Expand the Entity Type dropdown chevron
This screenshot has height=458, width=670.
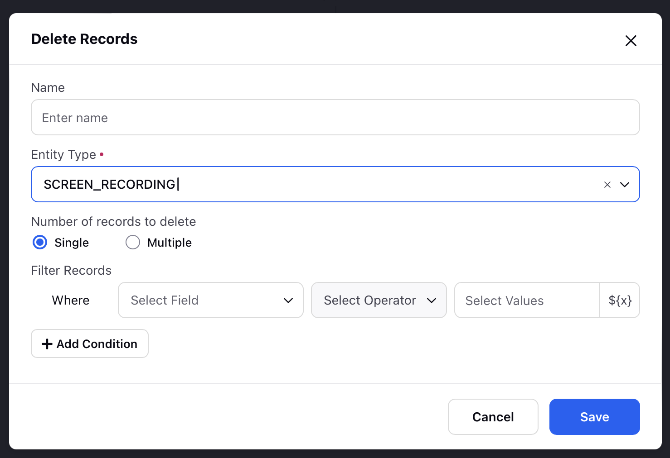(625, 185)
